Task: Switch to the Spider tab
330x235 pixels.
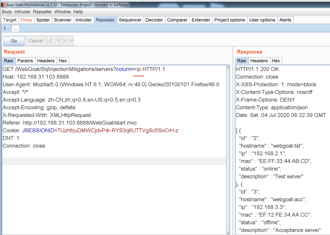Action: click(x=43, y=20)
